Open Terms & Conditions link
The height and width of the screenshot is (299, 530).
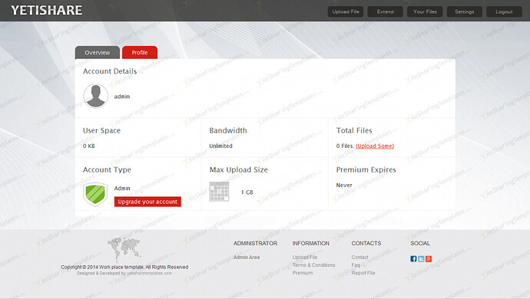[313, 265]
